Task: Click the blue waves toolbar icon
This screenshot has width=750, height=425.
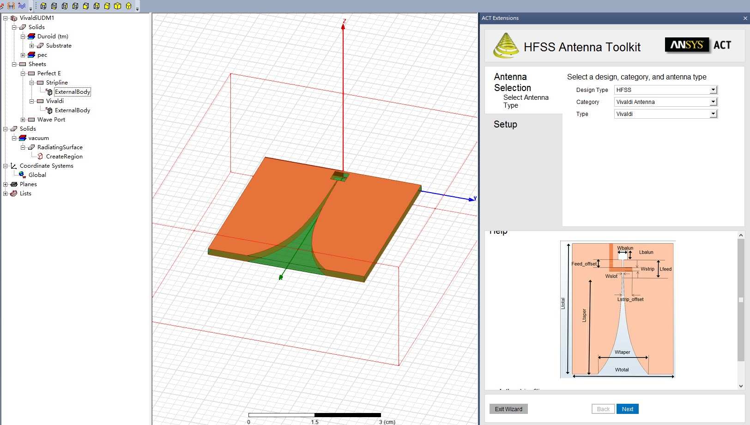Action: [22, 6]
